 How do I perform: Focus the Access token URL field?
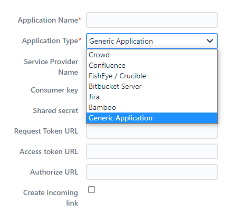coord(152,151)
